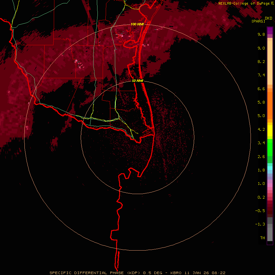
Task: Click the 7.4 scale value
Action: [261, 75]
